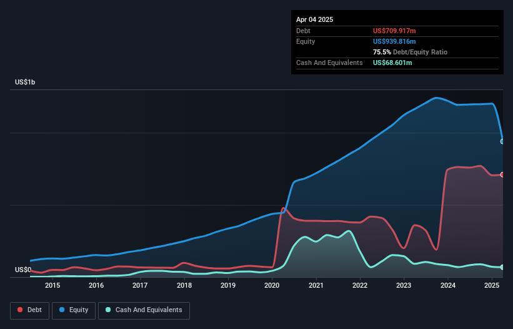Click the US$709.917m debt value

[x=394, y=31]
